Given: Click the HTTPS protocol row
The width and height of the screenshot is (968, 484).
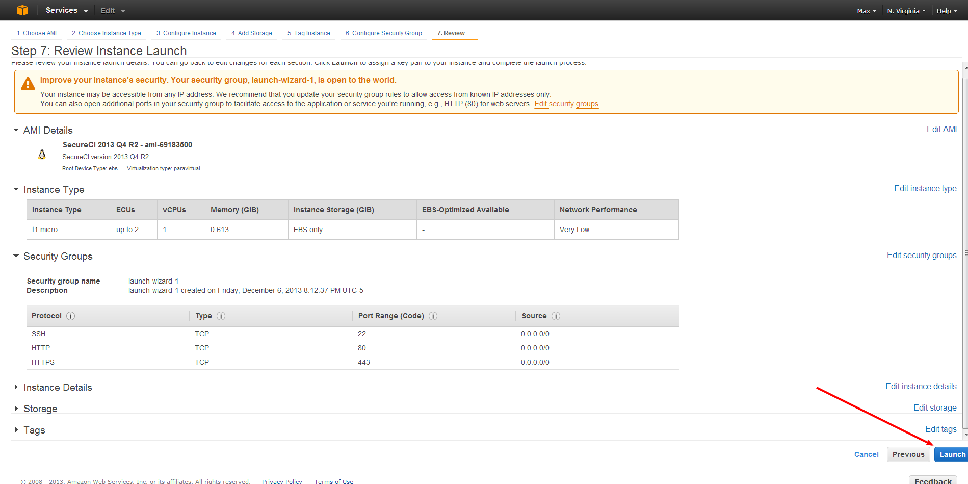Looking at the screenshot, I should (353, 363).
